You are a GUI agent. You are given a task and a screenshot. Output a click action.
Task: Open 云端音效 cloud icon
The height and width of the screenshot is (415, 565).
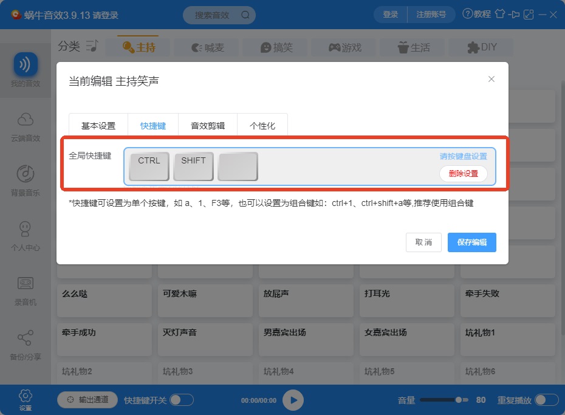coord(26,120)
